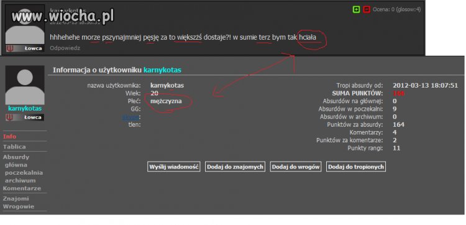
Task: Click the Punktów za komentarze value 2
Action: [395, 140]
